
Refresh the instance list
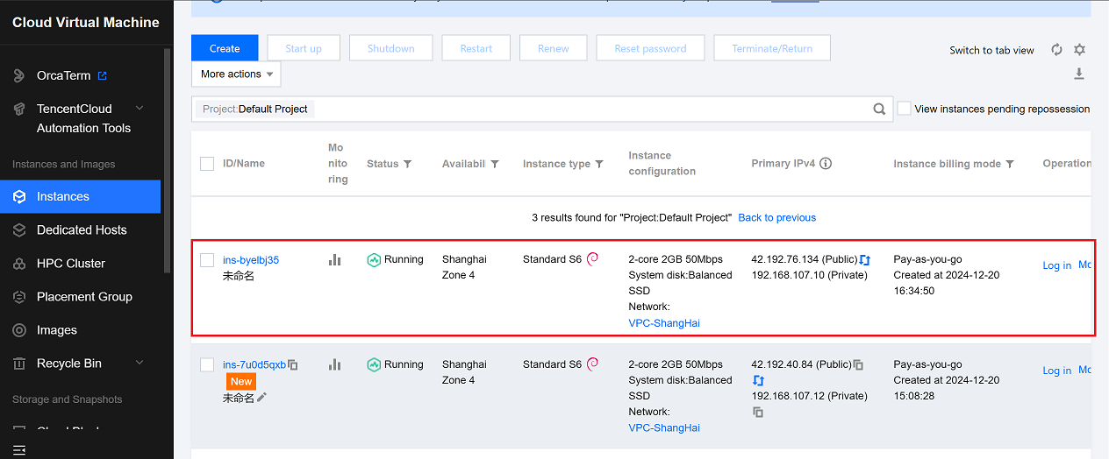click(1056, 50)
